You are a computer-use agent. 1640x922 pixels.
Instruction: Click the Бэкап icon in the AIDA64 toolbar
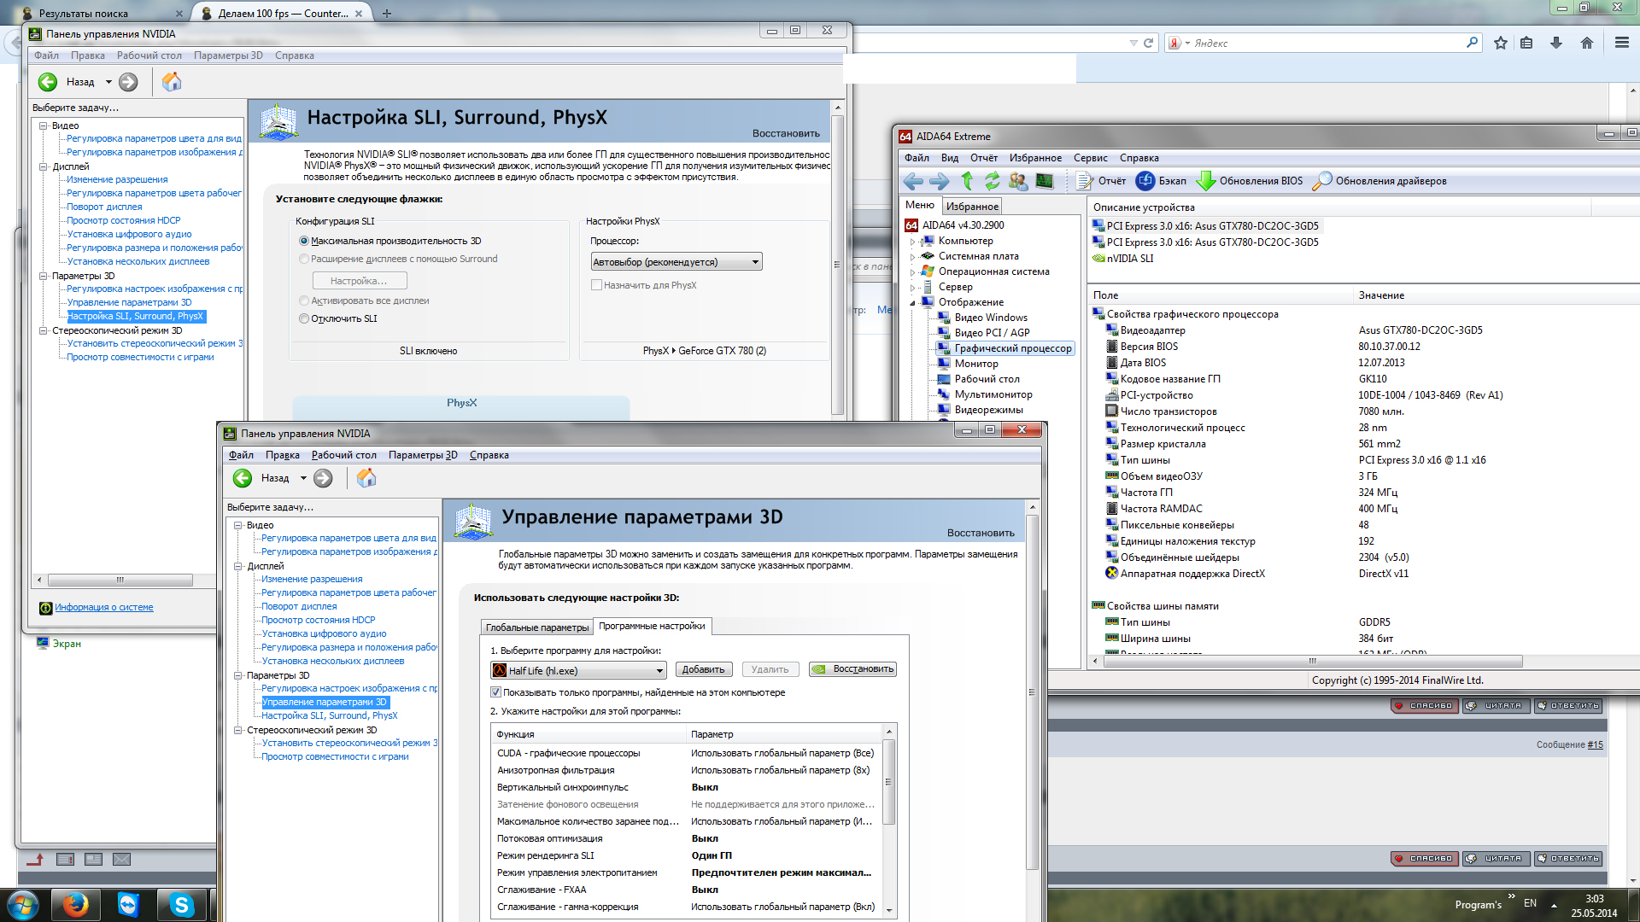point(1161,181)
